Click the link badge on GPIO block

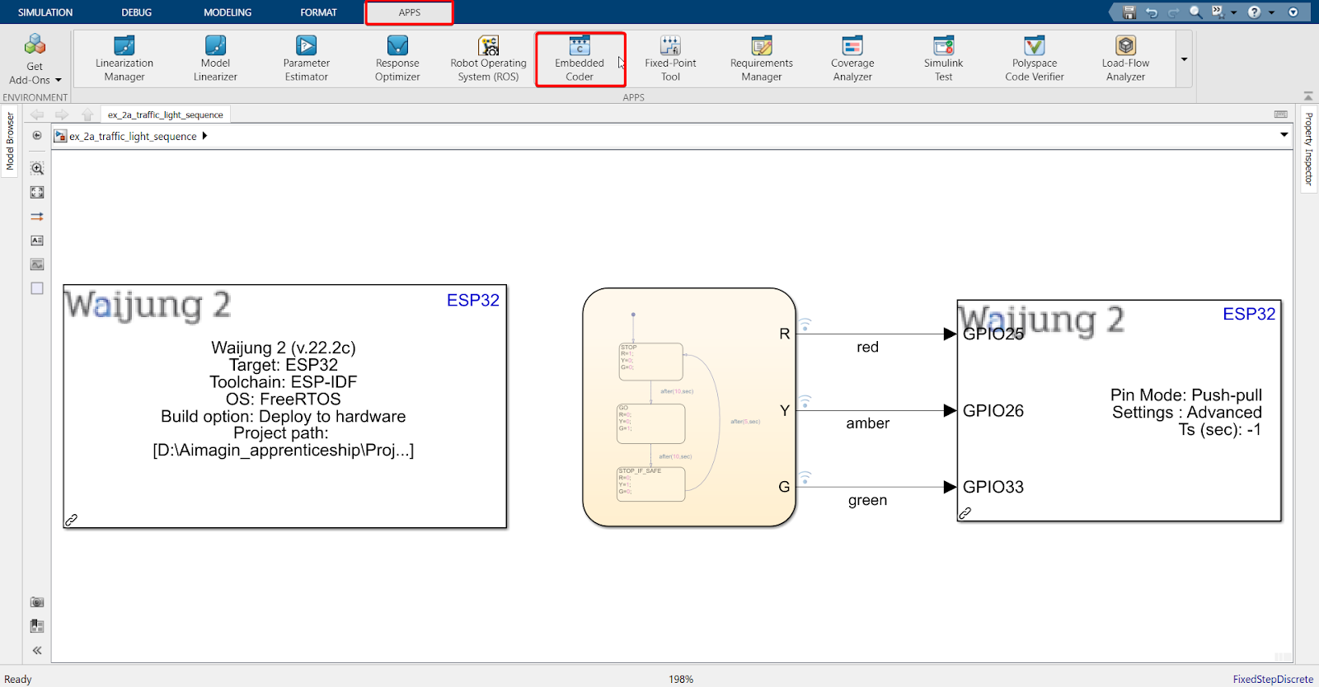click(965, 512)
